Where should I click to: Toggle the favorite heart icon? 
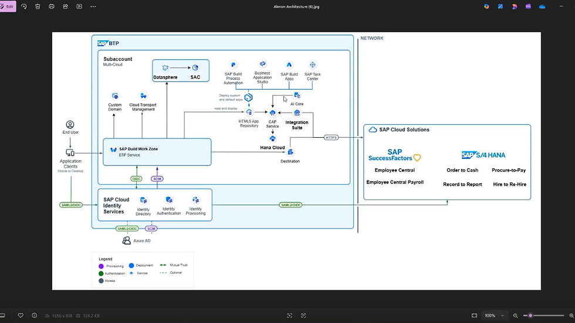click(x=21, y=315)
